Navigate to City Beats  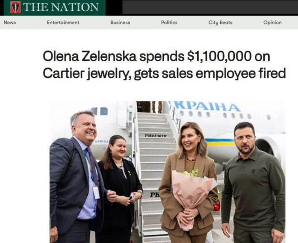(220, 23)
